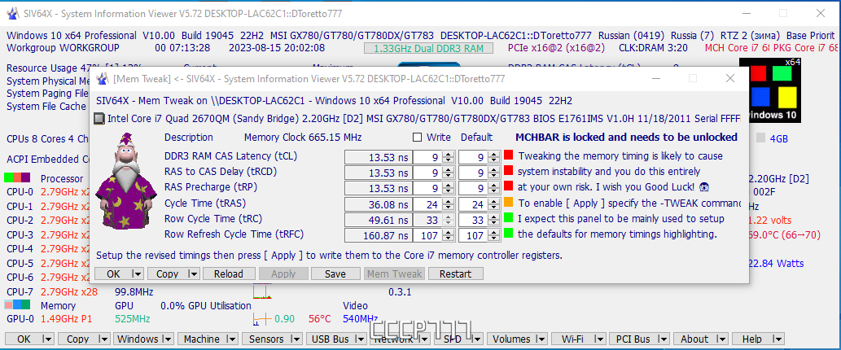The image size is (841, 350).
Task: Click the CPU-7 usage mini graph
Action: coord(262,292)
